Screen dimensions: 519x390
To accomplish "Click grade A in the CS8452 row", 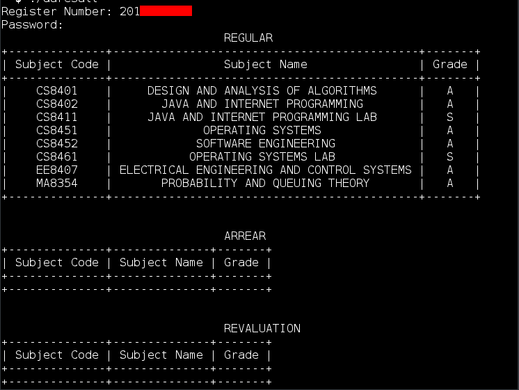I will (450, 144).
